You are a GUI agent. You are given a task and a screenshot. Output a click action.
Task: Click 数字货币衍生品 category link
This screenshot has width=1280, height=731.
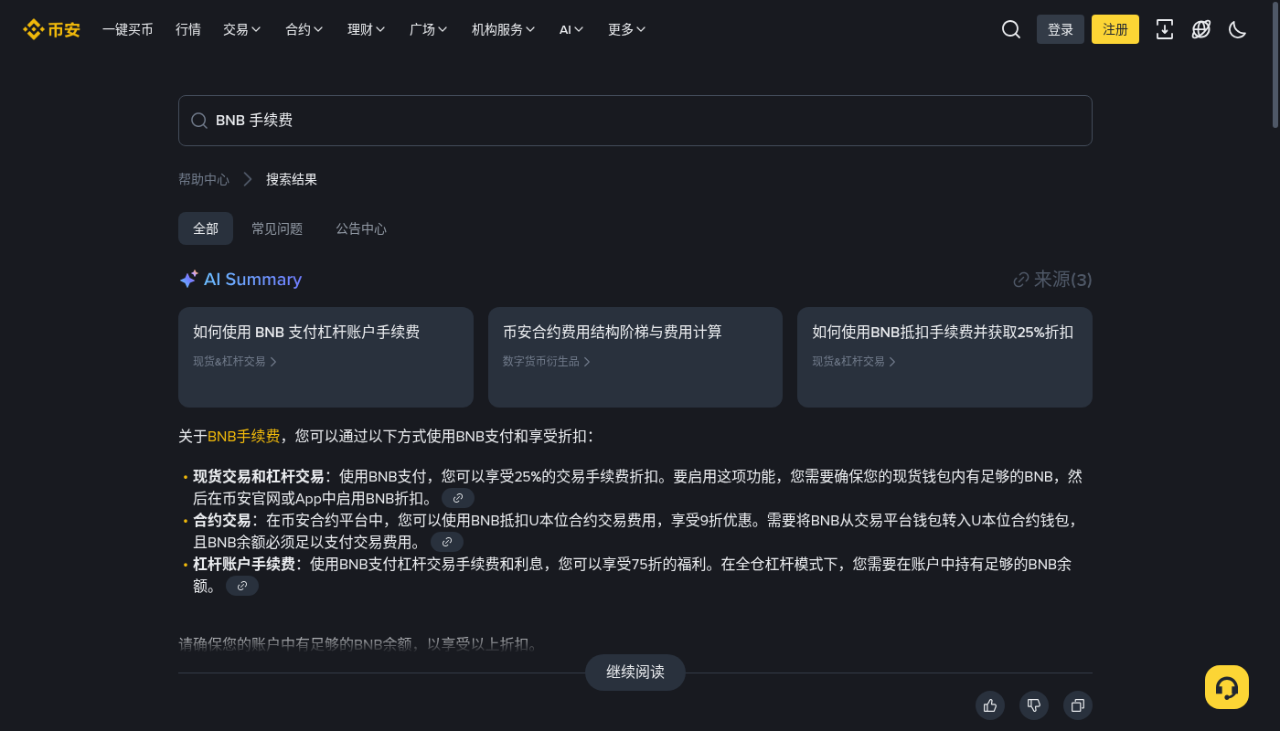(x=547, y=362)
